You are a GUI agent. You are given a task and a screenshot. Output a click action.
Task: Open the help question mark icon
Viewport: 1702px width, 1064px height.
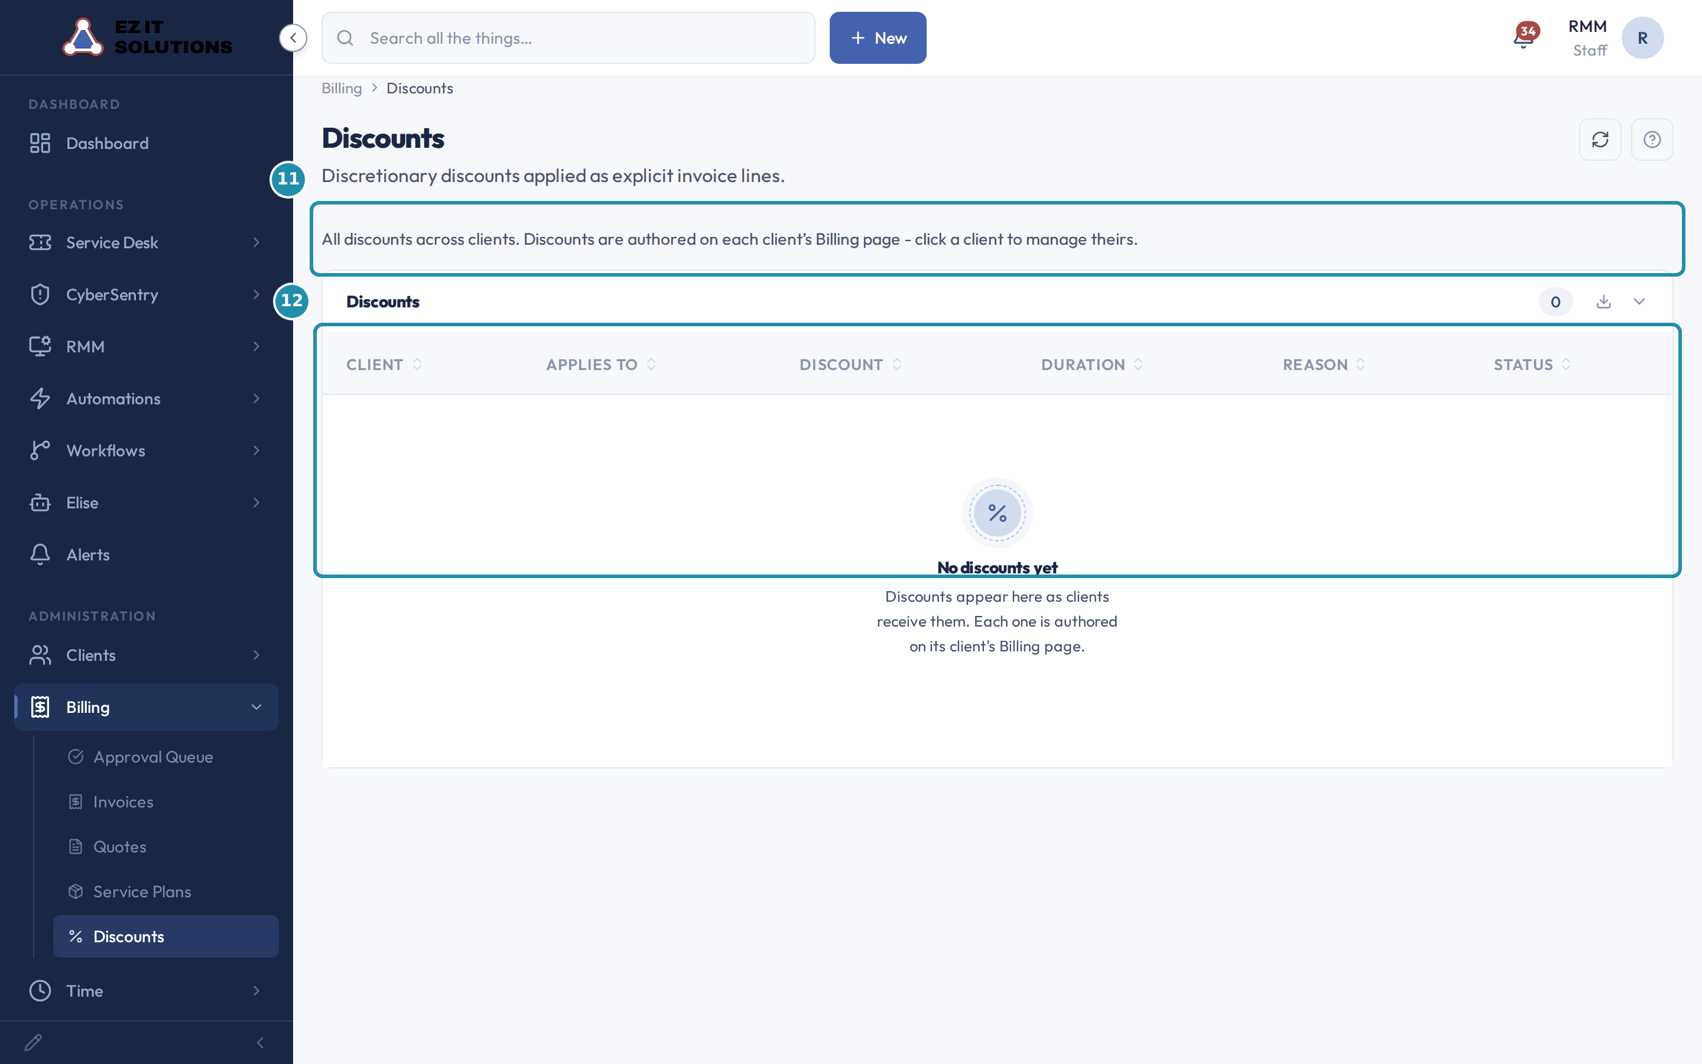point(1652,140)
